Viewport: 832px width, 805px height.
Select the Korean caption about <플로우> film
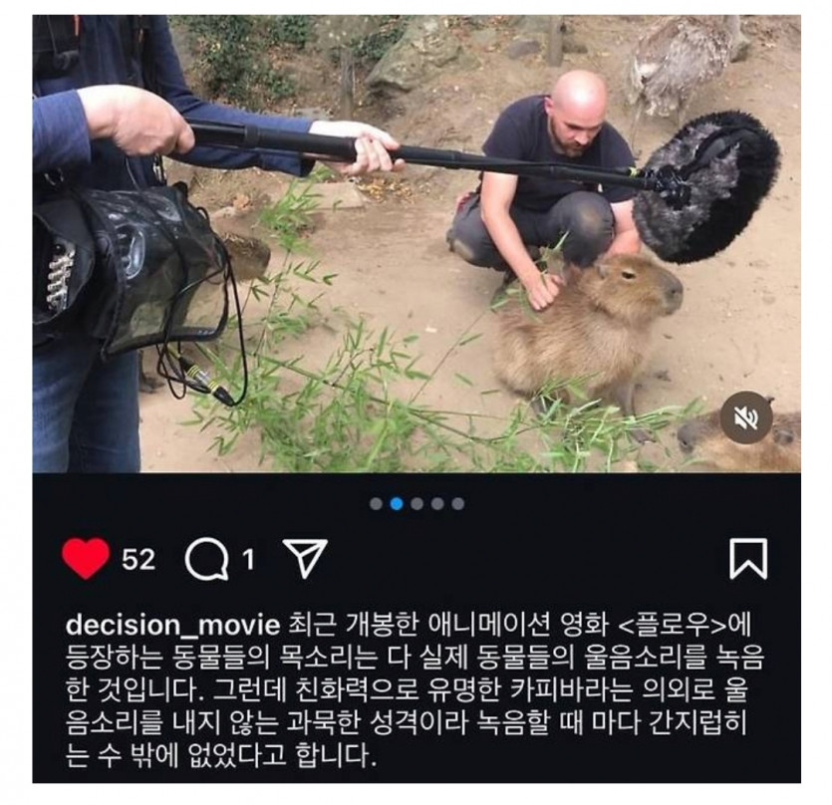point(415,690)
